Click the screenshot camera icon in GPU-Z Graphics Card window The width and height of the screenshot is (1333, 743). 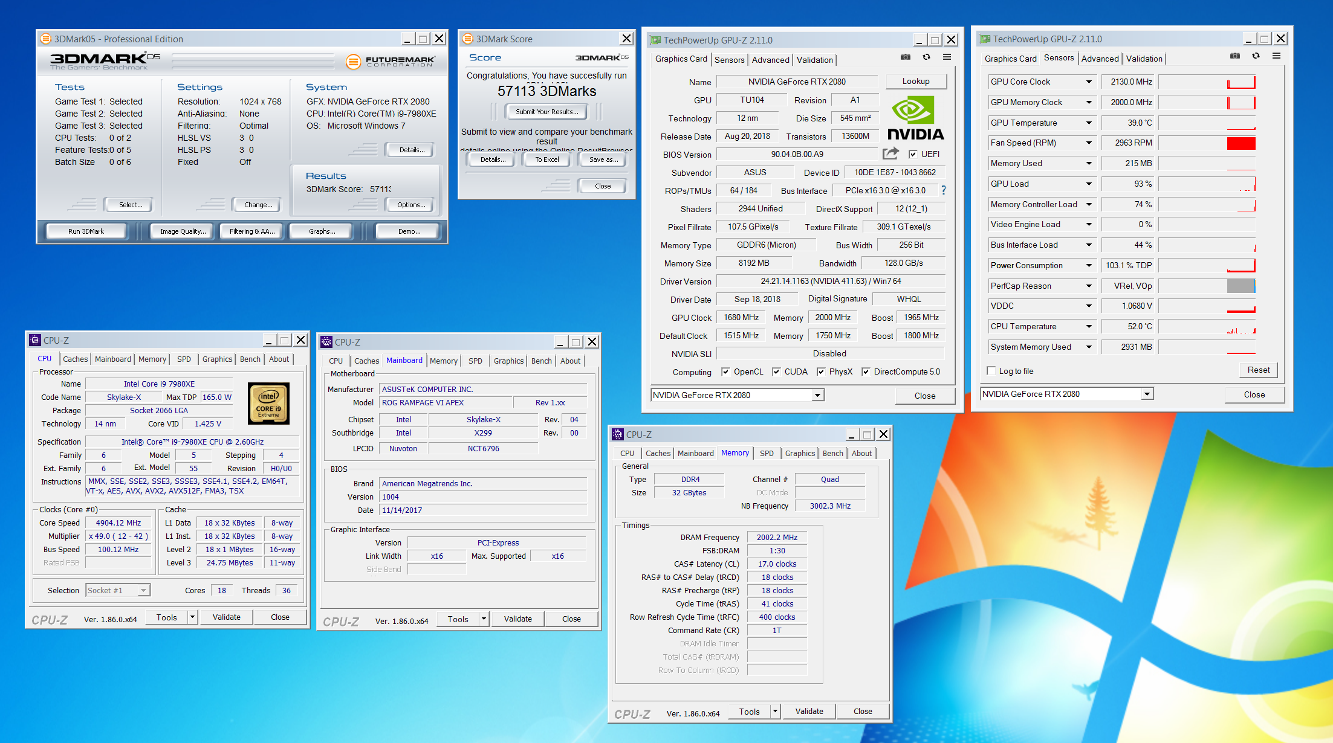(905, 57)
